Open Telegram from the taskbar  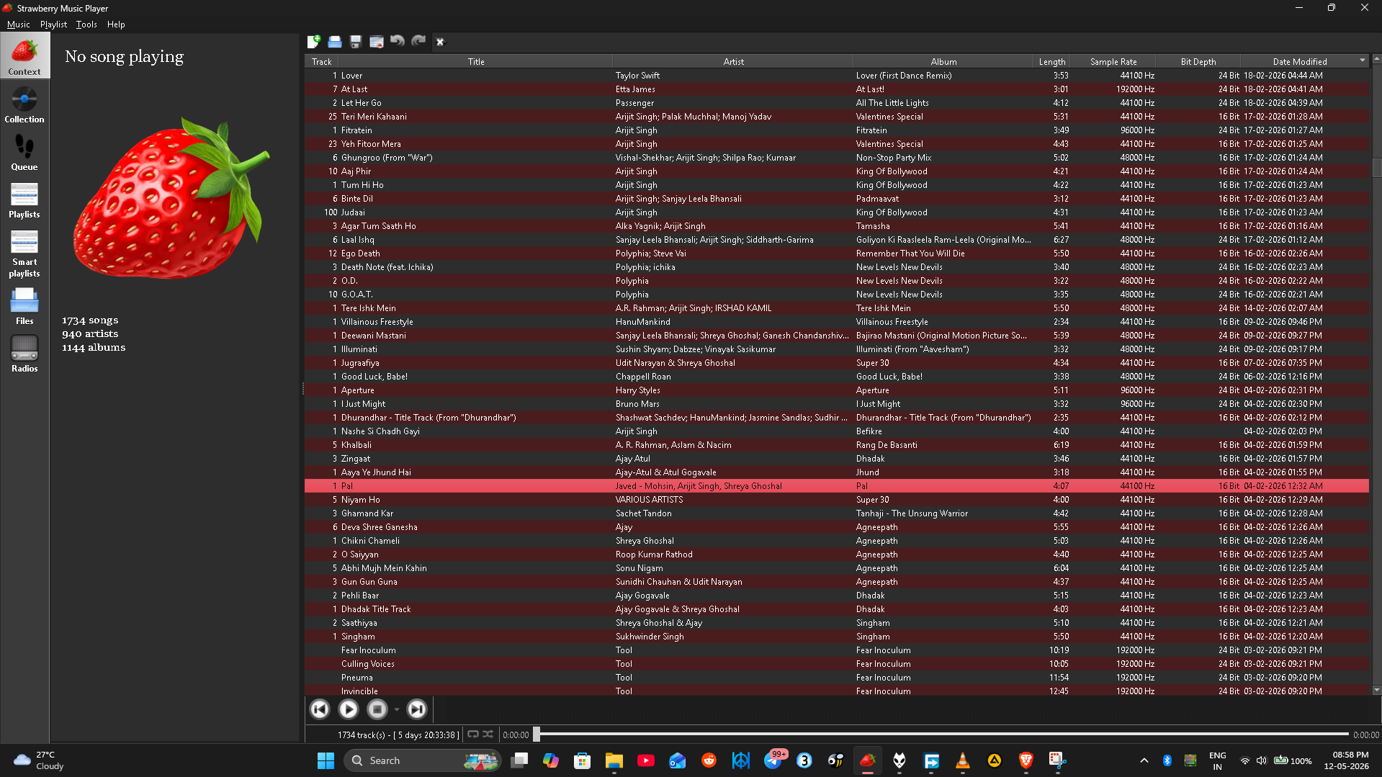[773, 760]
